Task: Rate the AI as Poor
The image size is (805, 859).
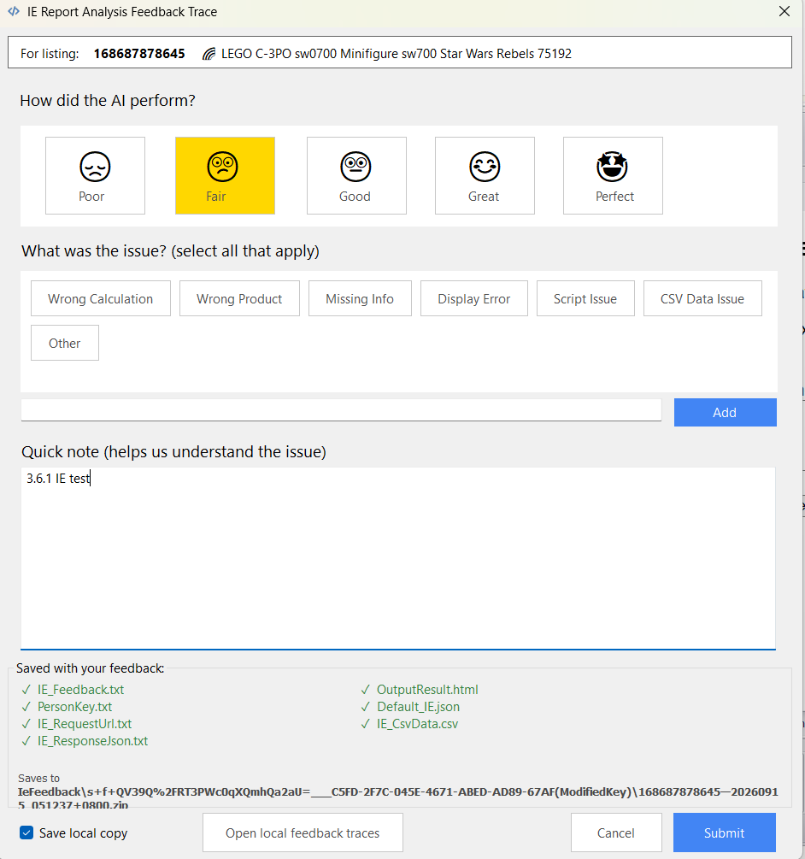Action: 96,175
